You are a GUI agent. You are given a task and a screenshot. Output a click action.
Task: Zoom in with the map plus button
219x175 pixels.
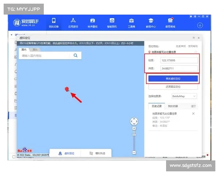point(134,128)
